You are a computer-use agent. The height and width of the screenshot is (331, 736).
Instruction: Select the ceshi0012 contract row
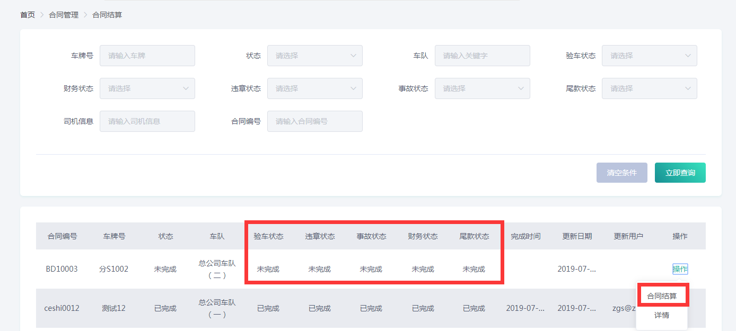click(62, 308)
